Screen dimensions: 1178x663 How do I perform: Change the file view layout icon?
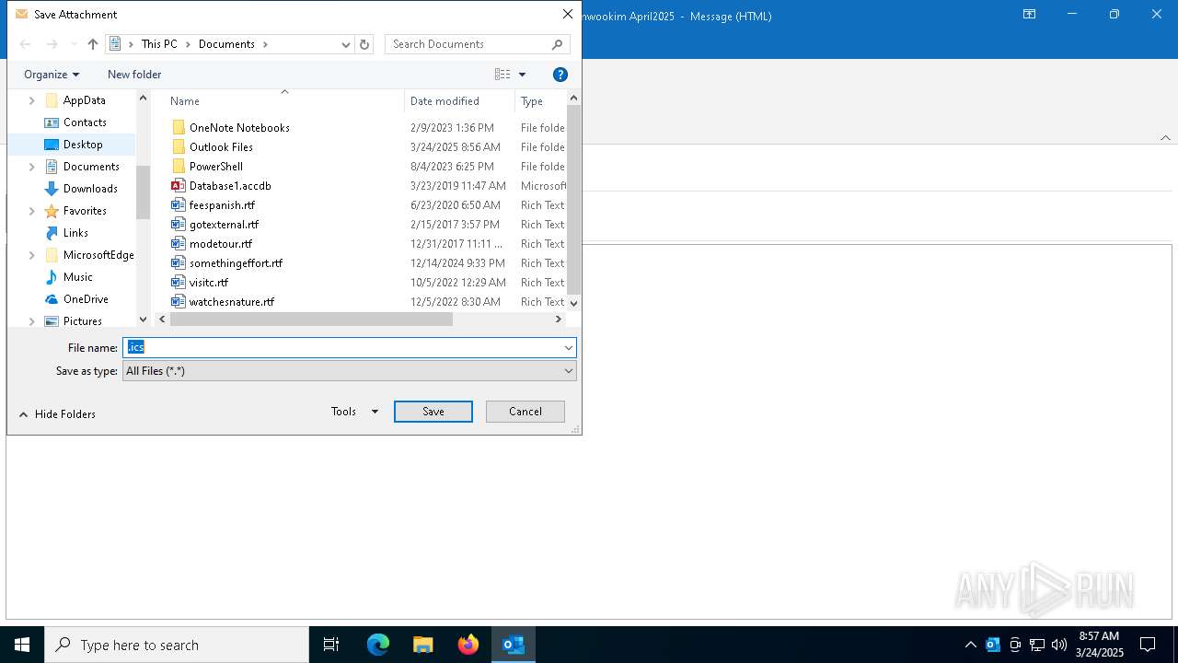(x=502, y=75)
